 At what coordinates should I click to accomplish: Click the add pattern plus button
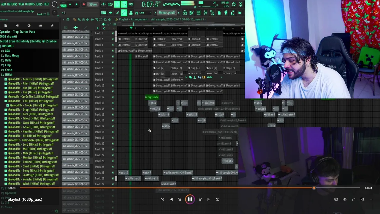[178, 13]
